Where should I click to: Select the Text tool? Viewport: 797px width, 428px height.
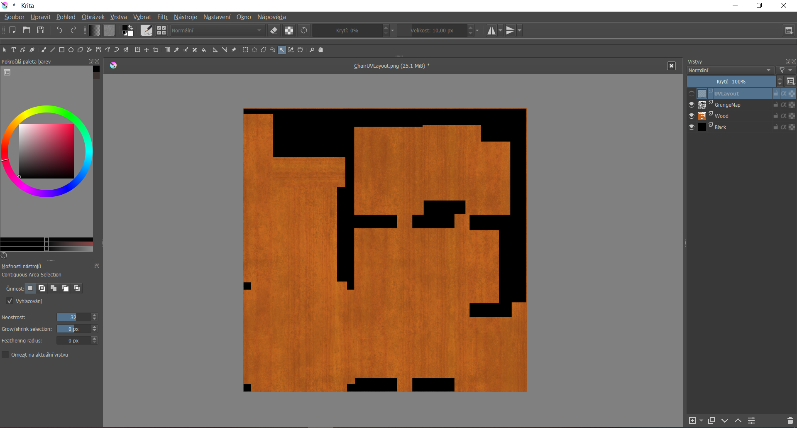14,50
